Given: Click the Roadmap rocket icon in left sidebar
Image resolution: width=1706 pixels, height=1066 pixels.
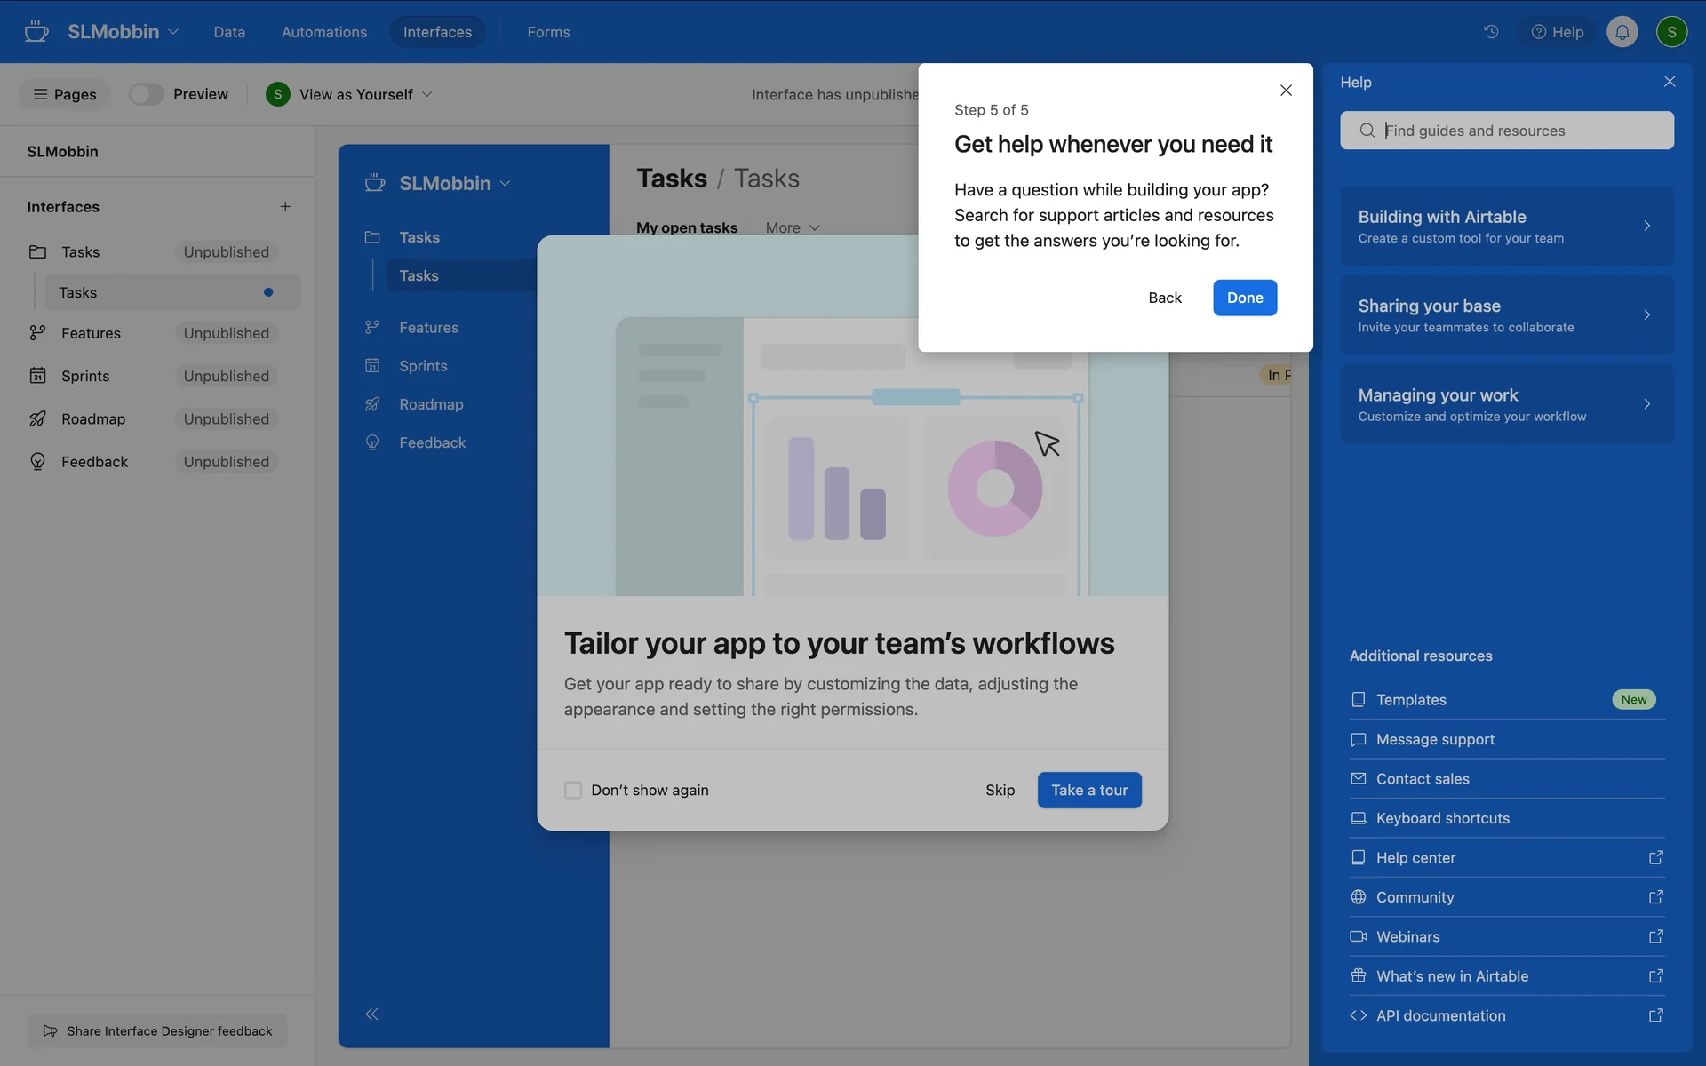Looking at the screenshot, I should click(x=37, y=418).
